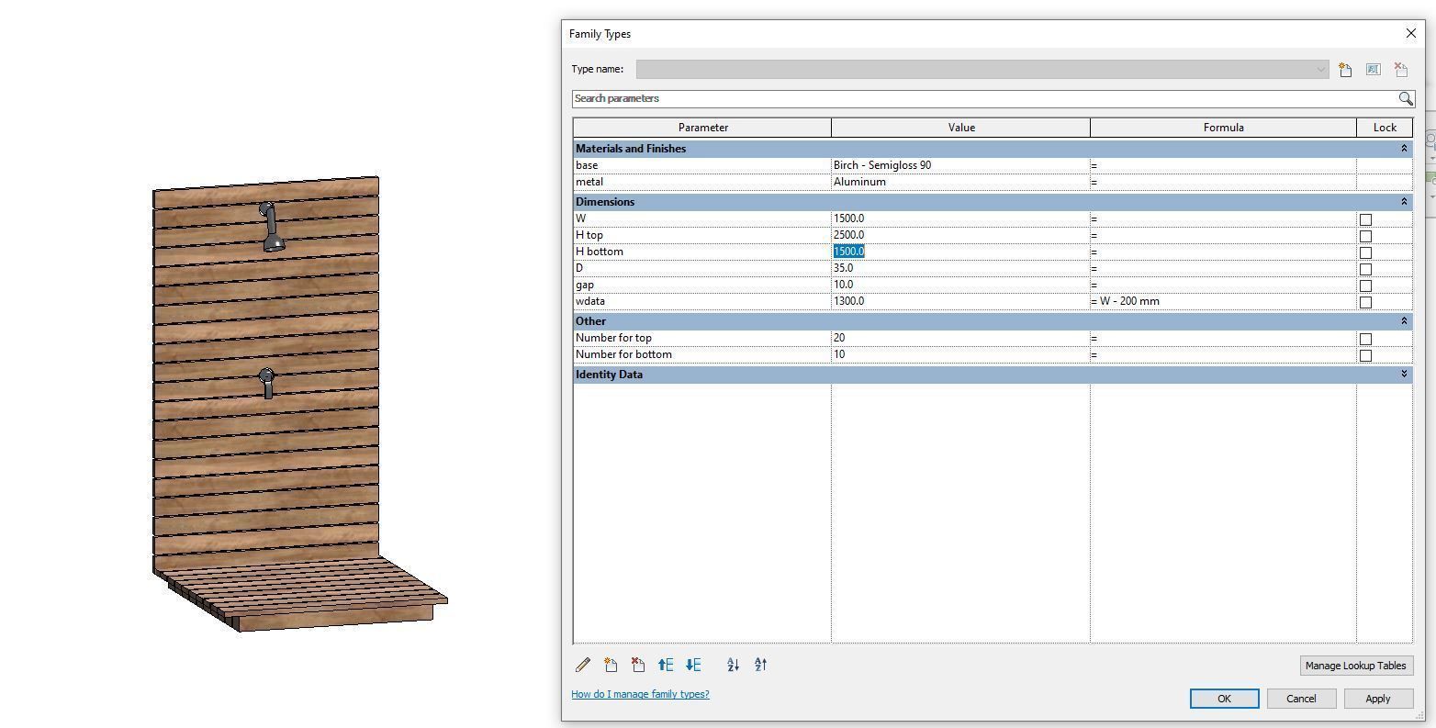The height and width of the screenshot is (728, 1436).
Task: Toggle lock checkbox for D parameter
Action: 1365,269
